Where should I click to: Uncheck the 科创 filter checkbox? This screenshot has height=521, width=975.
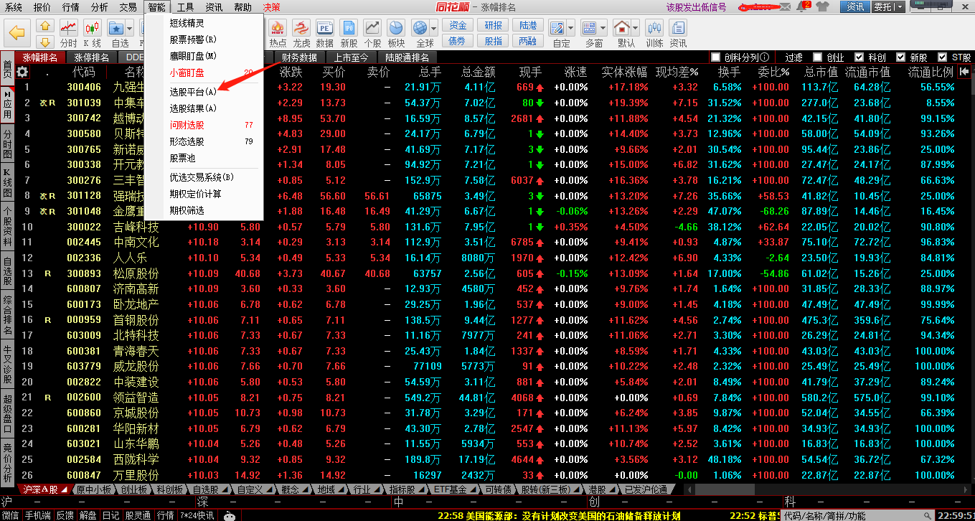tap(859, 57)
